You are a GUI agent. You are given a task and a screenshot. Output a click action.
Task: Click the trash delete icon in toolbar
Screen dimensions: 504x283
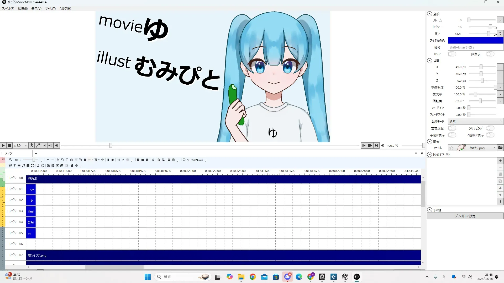108,160
